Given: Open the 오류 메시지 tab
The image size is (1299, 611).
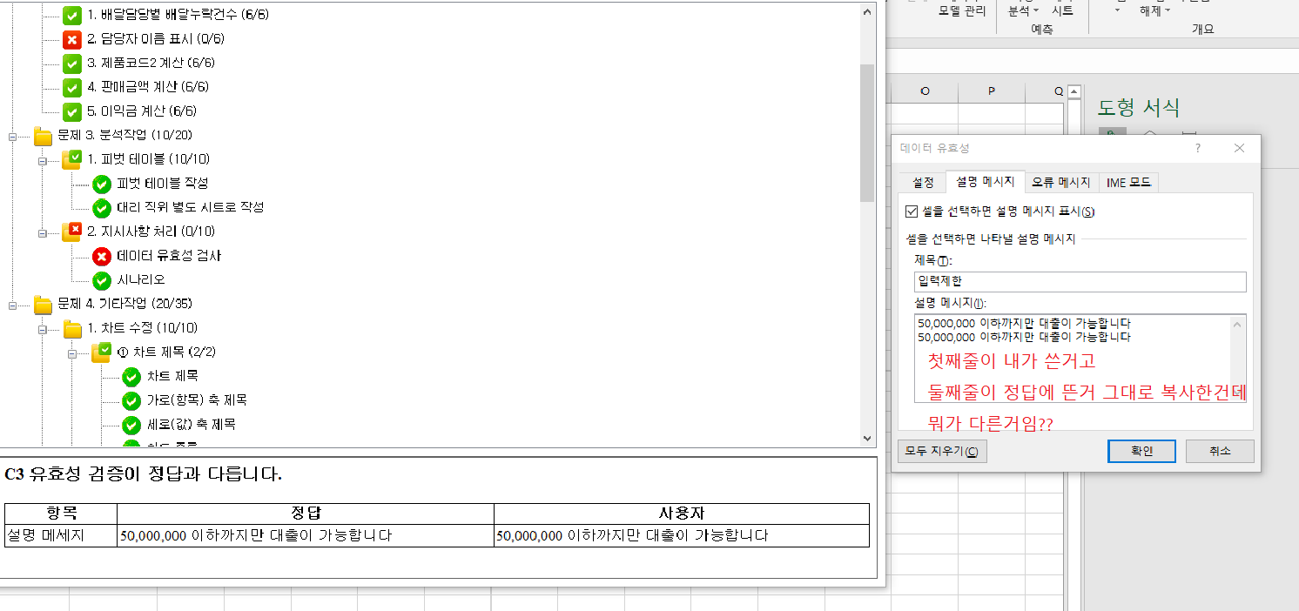Looking at the screenshot, I should (1060, 182).
